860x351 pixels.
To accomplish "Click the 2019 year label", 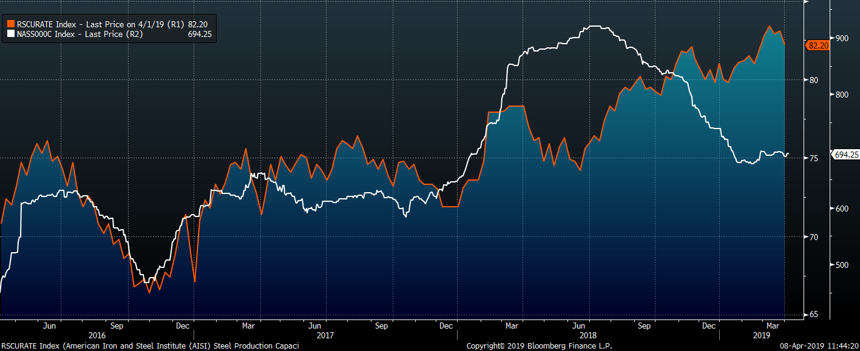I will (762, 335).
